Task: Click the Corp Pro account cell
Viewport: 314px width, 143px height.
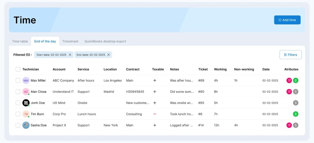Action: pyautogui.click(x=59, y=114)
